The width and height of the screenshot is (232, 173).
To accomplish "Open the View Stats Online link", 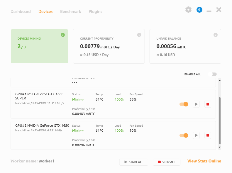I will point(204,161).
